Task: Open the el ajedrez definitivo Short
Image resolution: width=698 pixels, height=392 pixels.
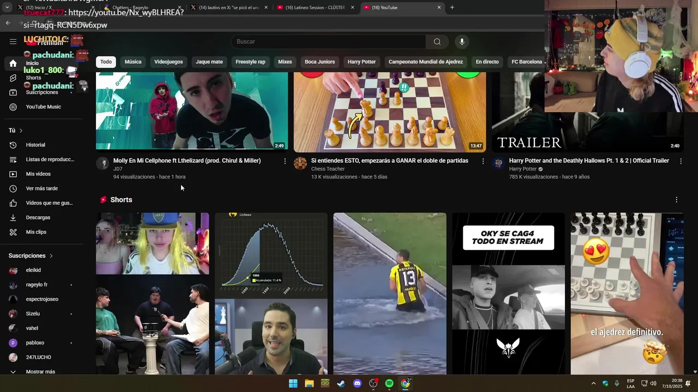Action: (x=627, y=294)
